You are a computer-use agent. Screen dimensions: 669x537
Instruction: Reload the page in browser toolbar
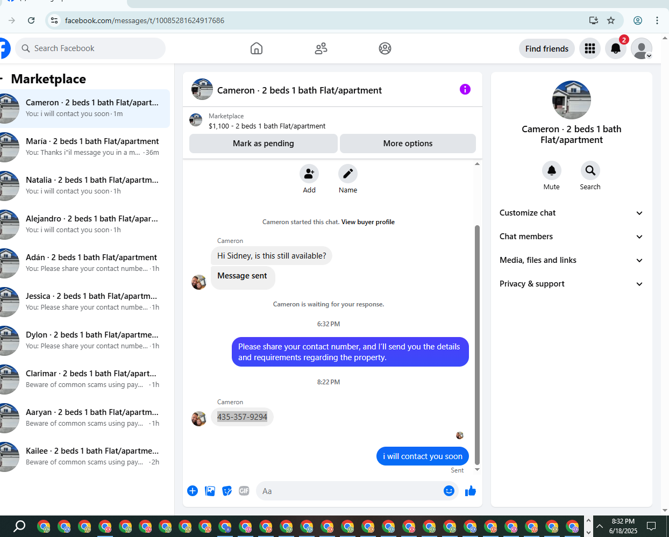[x=31, y=20]
